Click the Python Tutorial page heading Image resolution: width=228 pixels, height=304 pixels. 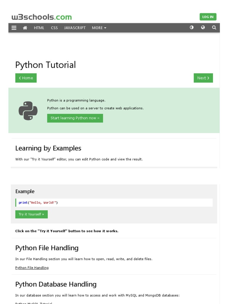coord(45,65)
